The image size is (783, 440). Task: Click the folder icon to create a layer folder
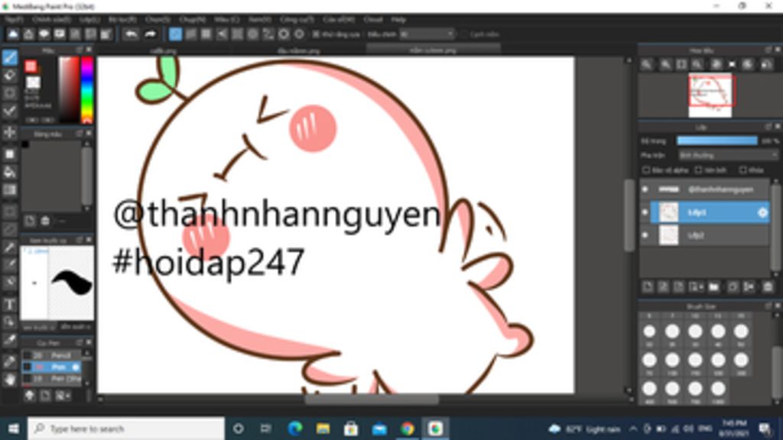(x=713, y=286)
